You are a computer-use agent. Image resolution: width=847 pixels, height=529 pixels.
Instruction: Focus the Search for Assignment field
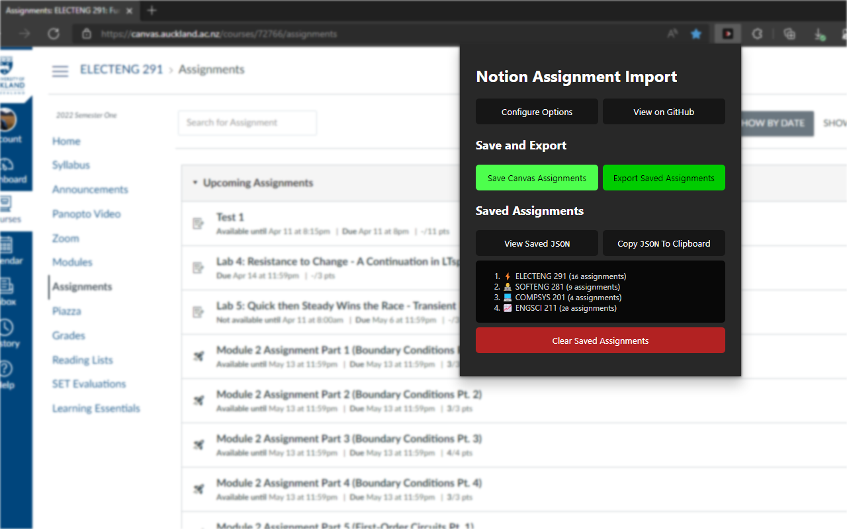[x=247, y=122]
